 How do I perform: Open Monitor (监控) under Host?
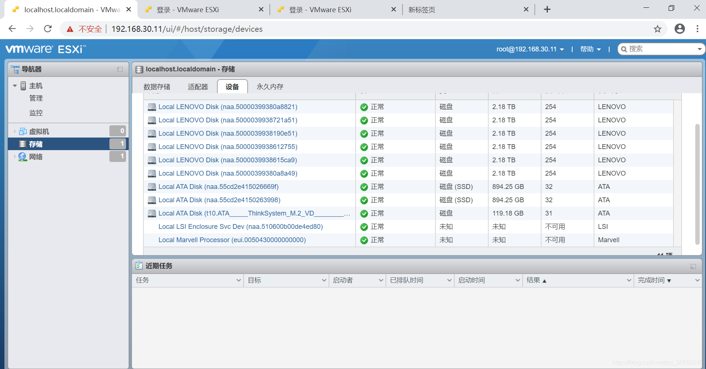(36, 113)
